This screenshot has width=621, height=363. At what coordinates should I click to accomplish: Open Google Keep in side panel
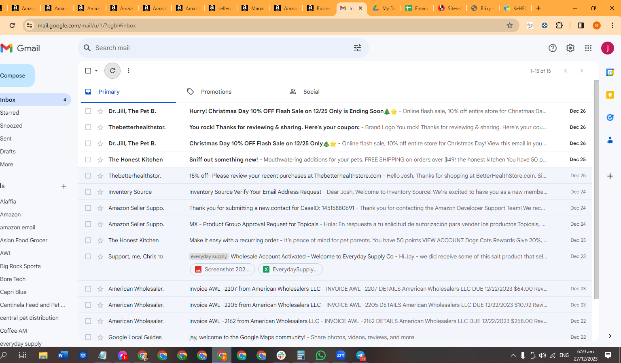[610, 95]
